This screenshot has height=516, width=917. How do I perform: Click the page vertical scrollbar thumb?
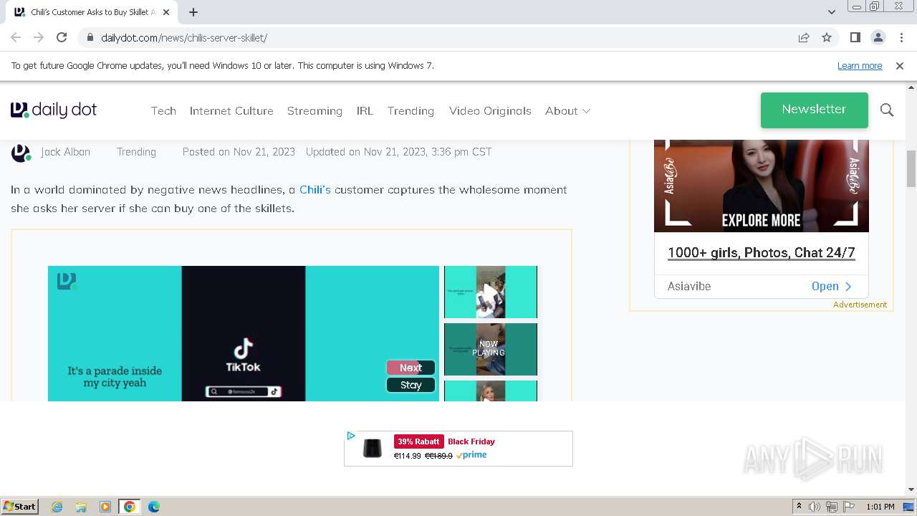pyautogui.click(x=911, y=168)
